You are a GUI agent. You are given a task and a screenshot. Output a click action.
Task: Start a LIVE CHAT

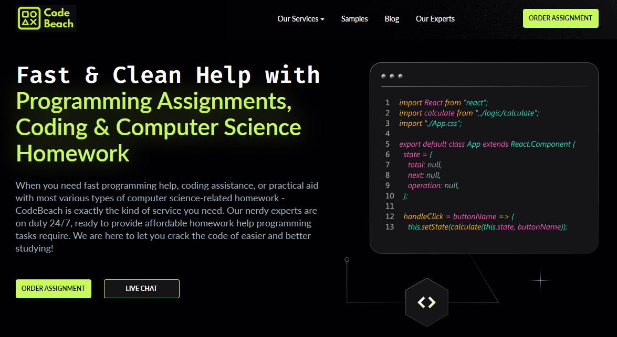[142, 289]
